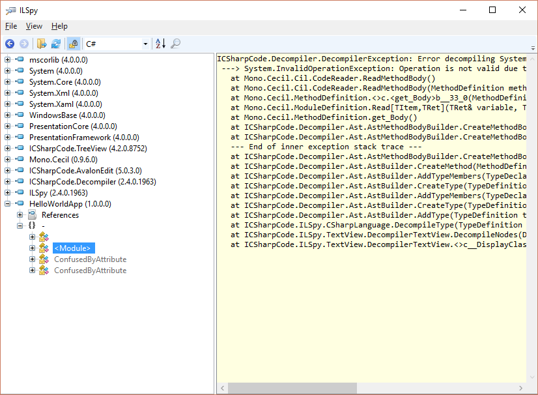
Task: Maximize the ILSpy window
Action: [x=492, y=10]
